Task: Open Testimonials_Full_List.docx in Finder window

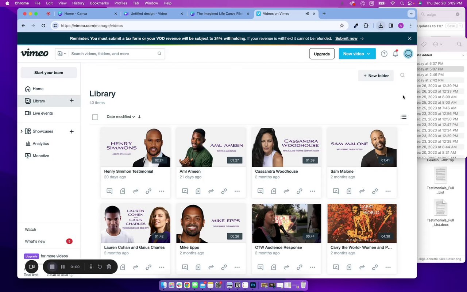Action: 440,212
